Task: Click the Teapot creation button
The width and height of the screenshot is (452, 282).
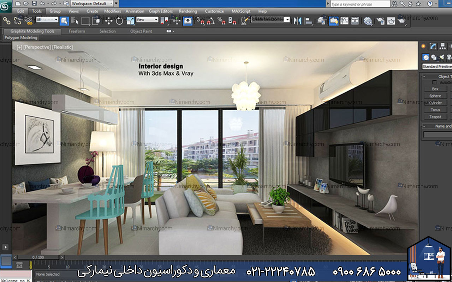Action: (x=435, y=117)
